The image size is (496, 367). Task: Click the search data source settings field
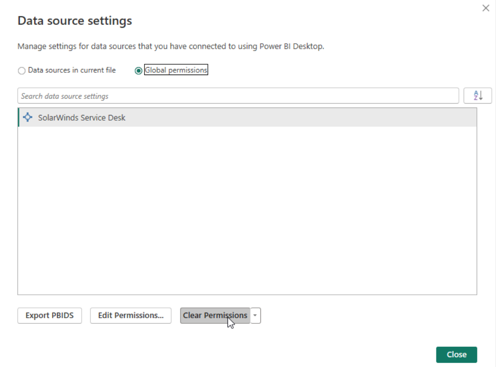pos(188,95)
